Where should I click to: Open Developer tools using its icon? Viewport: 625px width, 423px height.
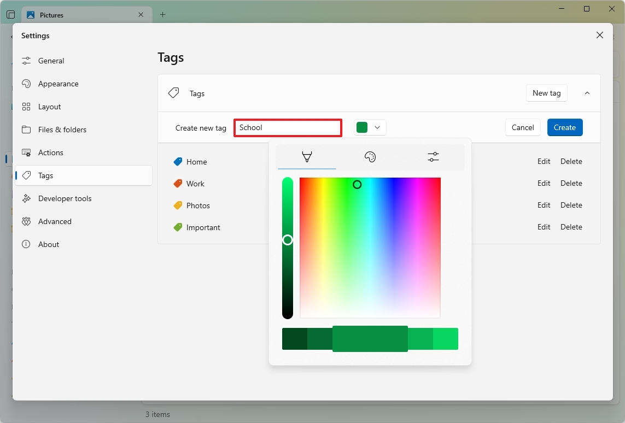tap(27, 198)
